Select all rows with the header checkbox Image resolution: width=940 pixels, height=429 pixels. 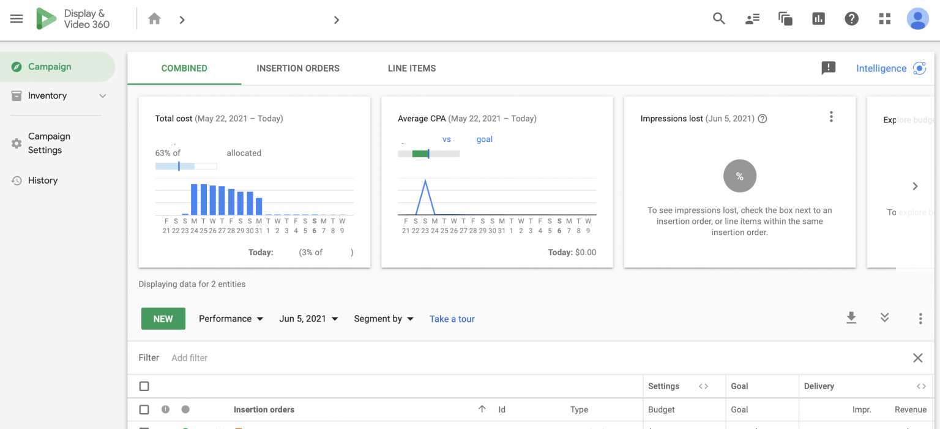[144, 386]
